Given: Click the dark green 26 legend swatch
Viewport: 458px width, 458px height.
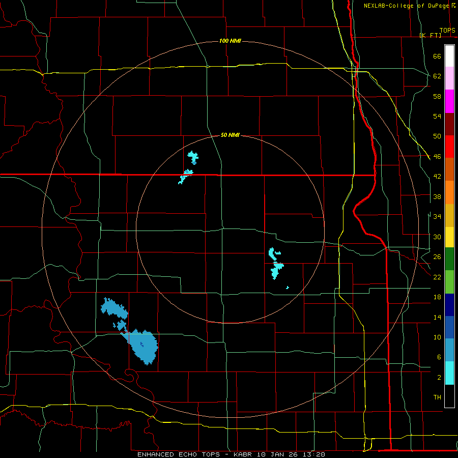Looking at the screenshot, I should pyautogui.click(x=449, y=259).
